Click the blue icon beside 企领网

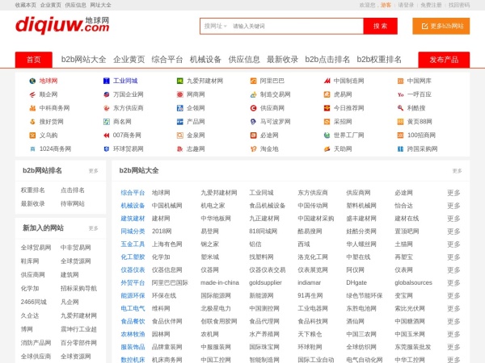pyautogui.click(x=180, y=108)
